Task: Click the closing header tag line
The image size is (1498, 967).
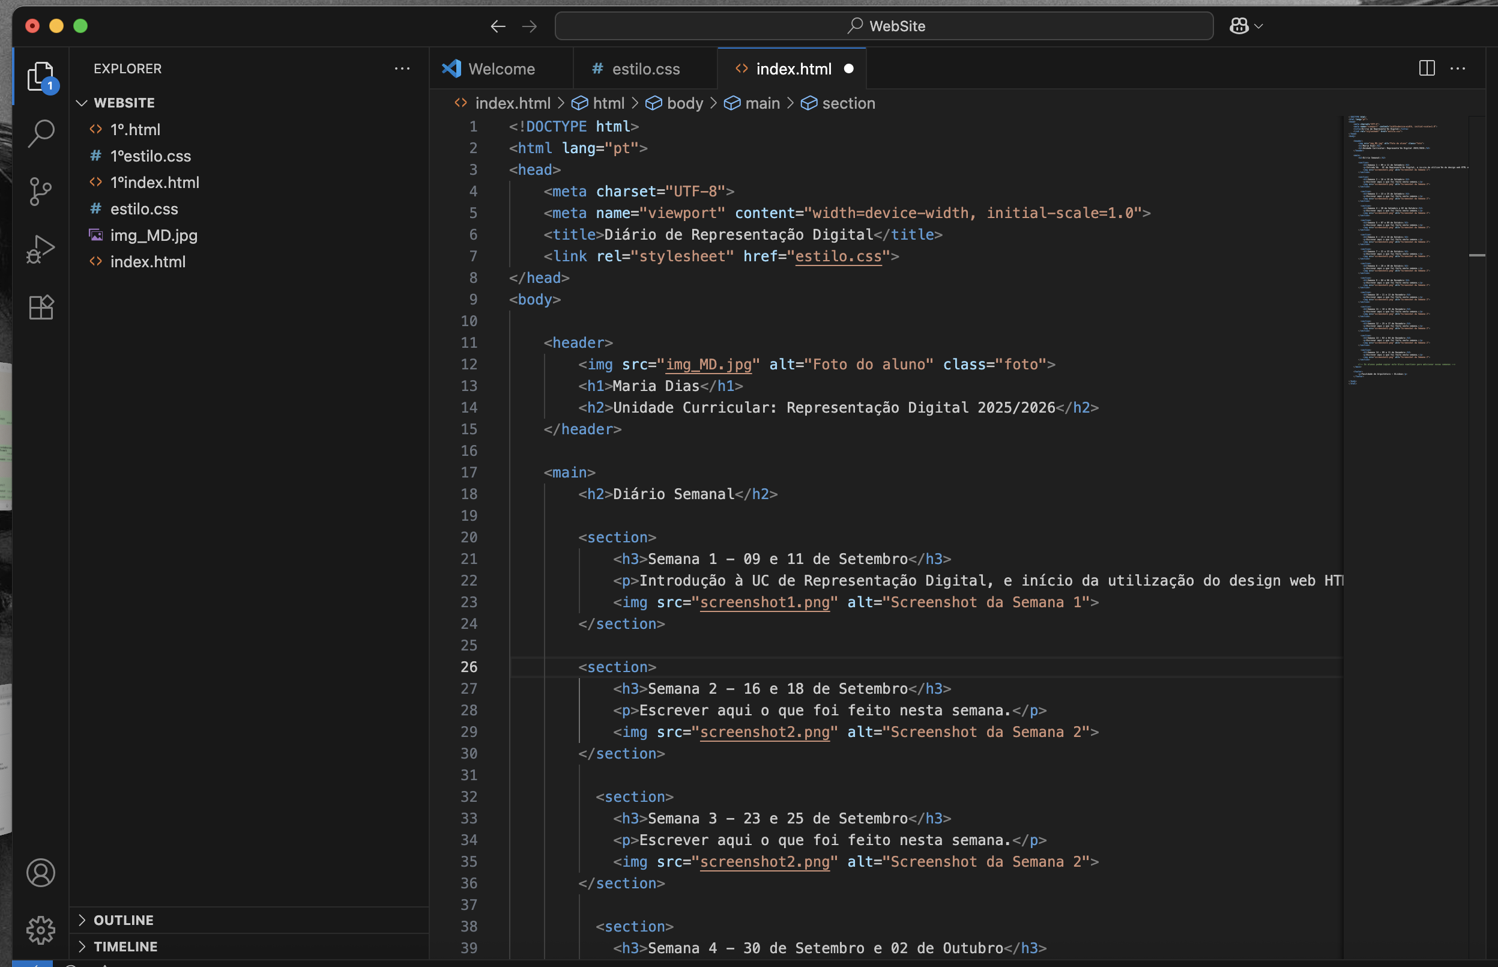Action: 582,429
